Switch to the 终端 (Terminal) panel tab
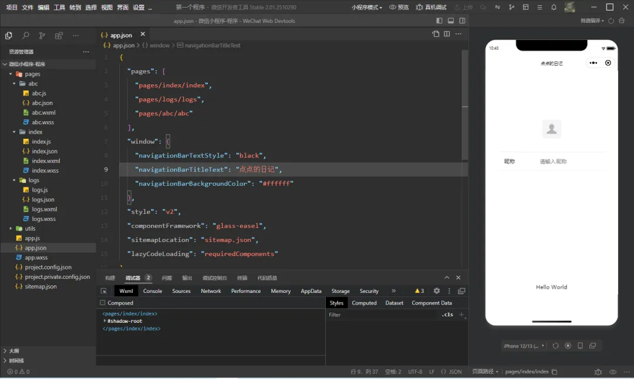Screen dimensions: 634x379 click(242, 278)
